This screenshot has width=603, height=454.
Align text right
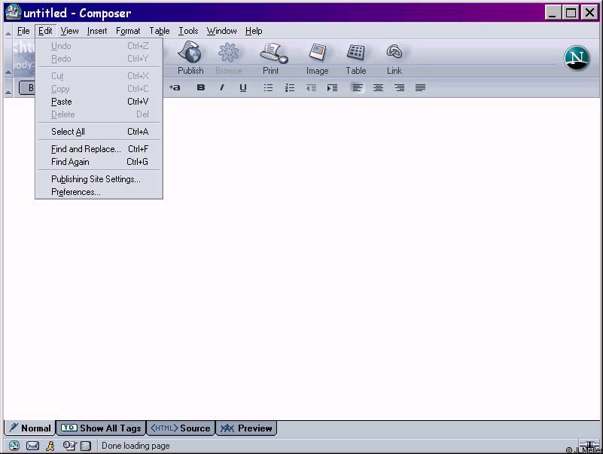[x=399, y=88]
